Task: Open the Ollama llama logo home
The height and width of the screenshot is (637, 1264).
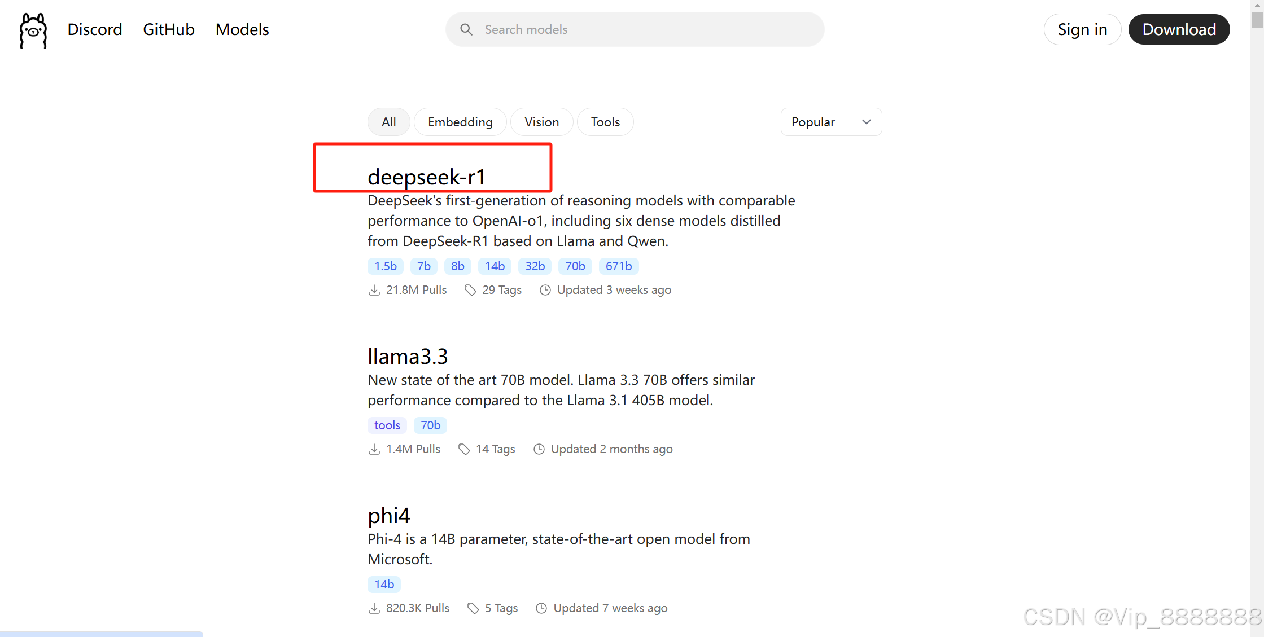Action: pos(33,30)
